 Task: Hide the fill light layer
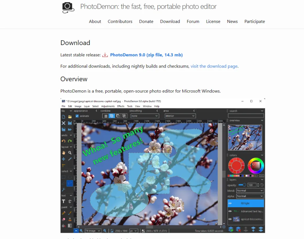230,203
